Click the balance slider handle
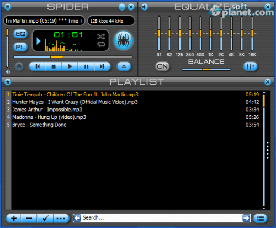 pyautogui.click(x=206, y=70)
